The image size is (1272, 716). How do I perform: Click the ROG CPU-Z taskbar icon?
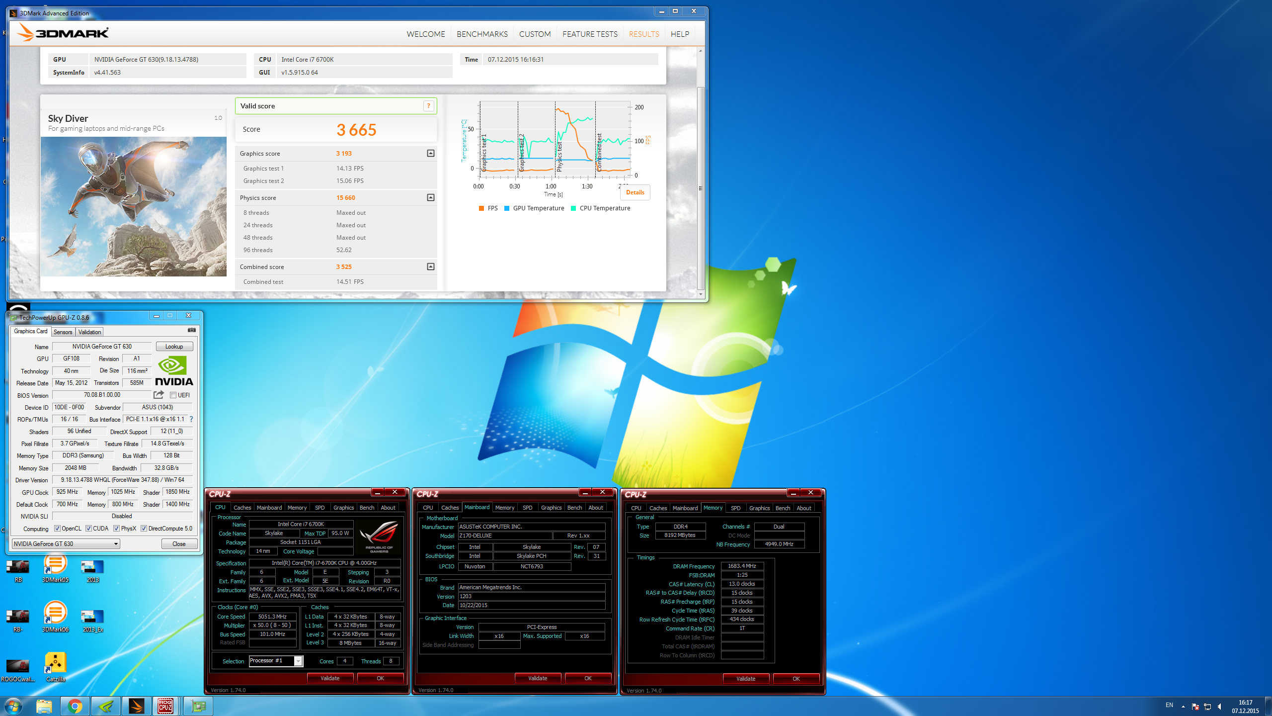(166, 706)
